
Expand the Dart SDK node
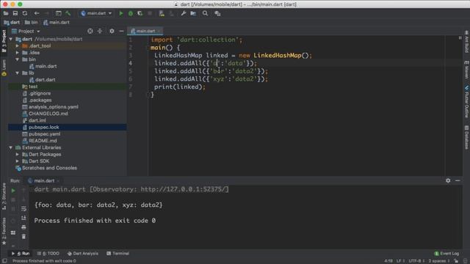pyautogui.click(x=18, y=161)
